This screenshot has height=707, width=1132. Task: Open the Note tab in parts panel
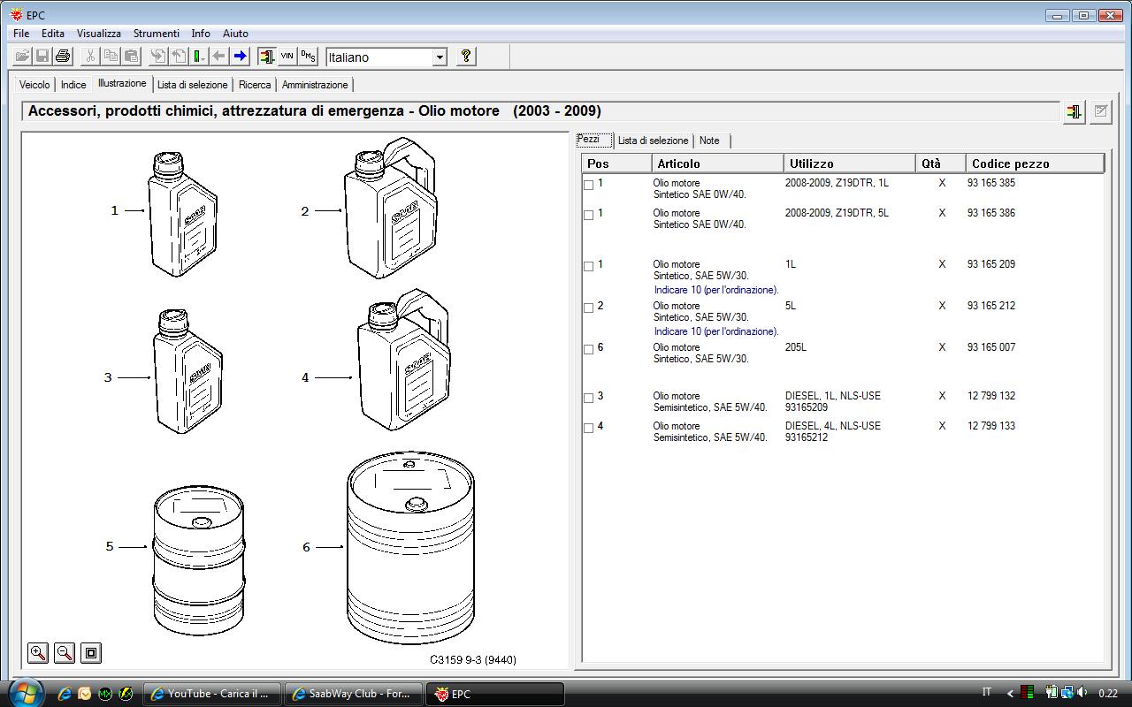pyautogui.click(x=709, y=141)
